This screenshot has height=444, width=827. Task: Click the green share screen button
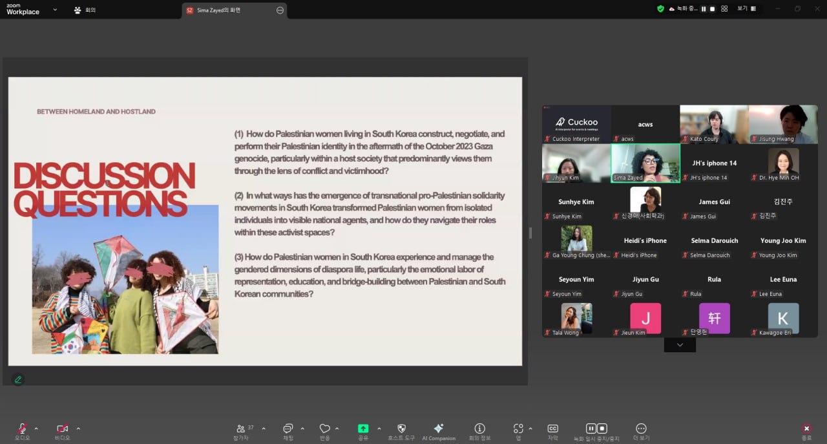point(363,428)
